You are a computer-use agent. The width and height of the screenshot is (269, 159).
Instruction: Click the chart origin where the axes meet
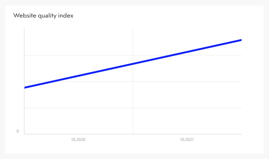pos(24,134)
